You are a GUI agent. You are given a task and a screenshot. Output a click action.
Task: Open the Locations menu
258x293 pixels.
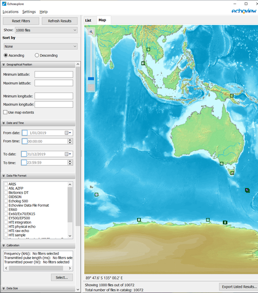[x=10, y=12]
